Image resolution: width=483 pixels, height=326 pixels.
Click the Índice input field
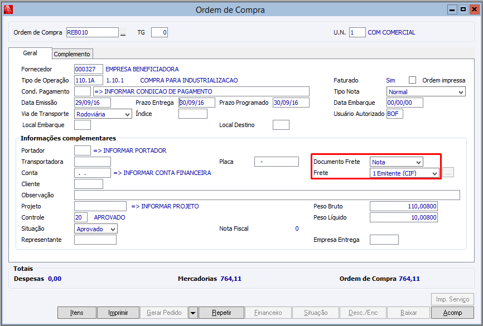tap(193, 114)
